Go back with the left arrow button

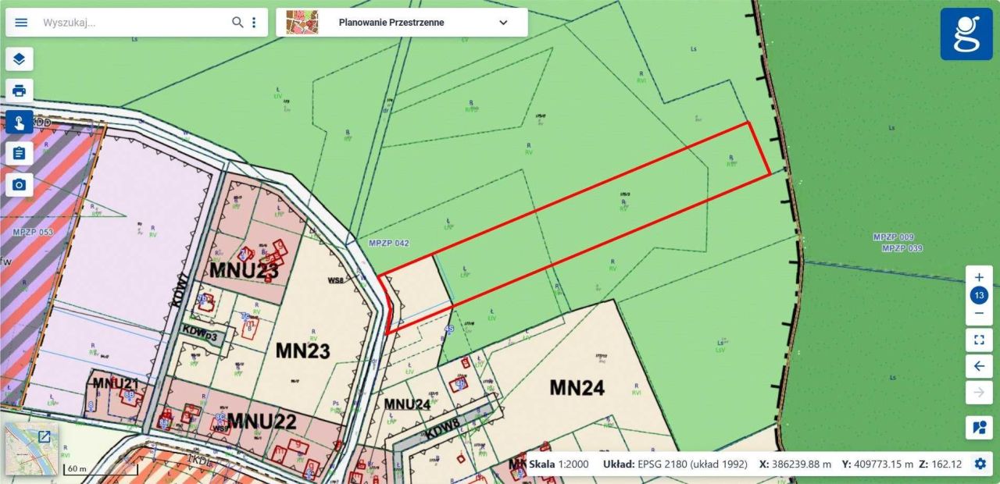[978, 366]
